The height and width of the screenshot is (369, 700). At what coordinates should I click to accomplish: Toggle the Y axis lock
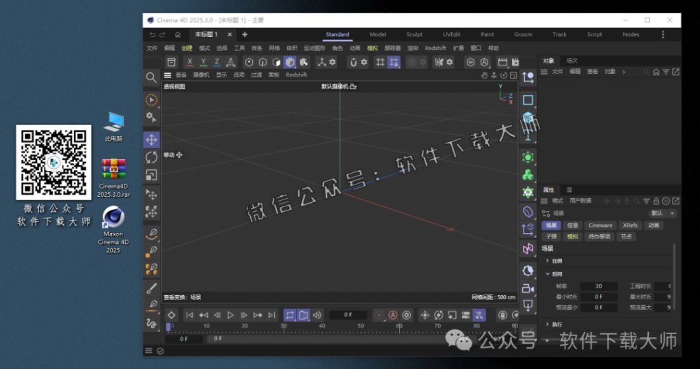tap(204, 62)
